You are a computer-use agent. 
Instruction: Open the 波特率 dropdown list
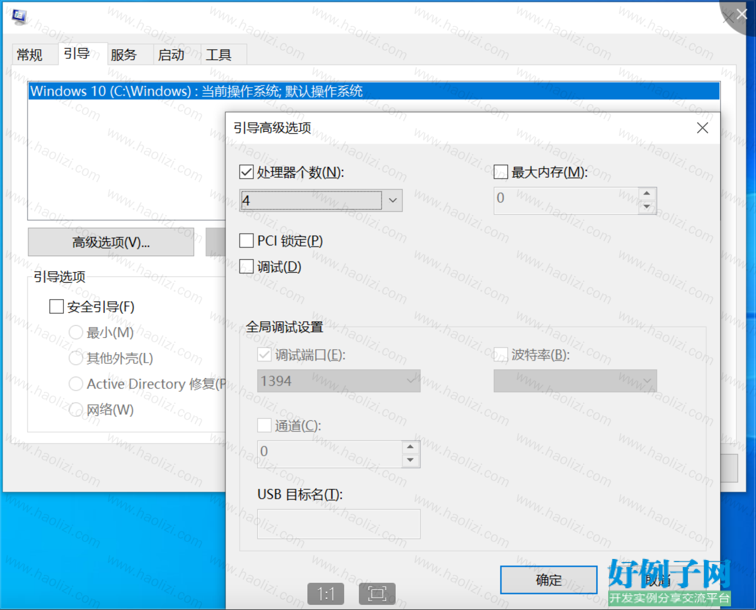pyautogui.click(x=575, y=381)
